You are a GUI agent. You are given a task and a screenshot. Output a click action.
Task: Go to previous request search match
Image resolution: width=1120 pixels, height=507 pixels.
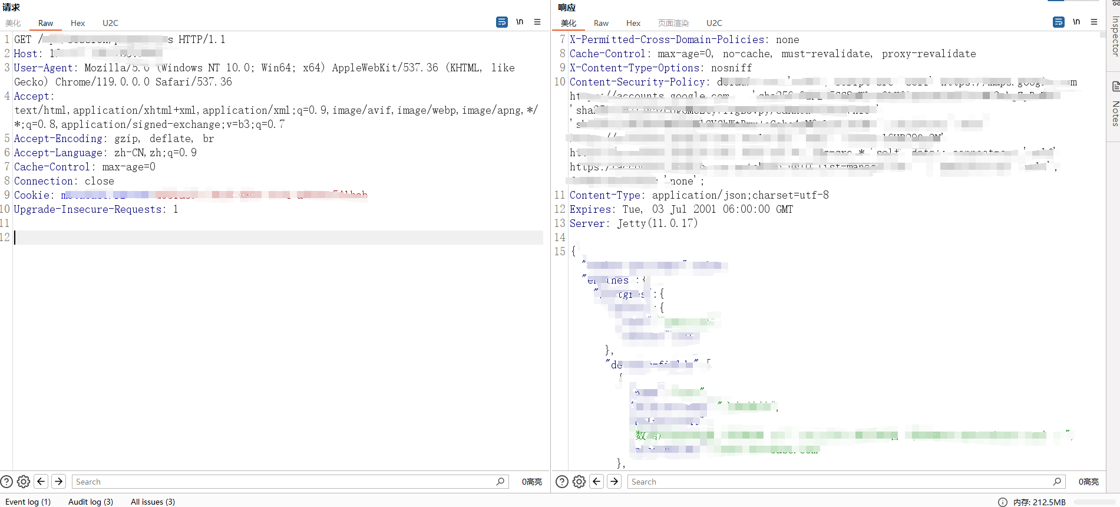pyautogui.click(x=41, y=482)
